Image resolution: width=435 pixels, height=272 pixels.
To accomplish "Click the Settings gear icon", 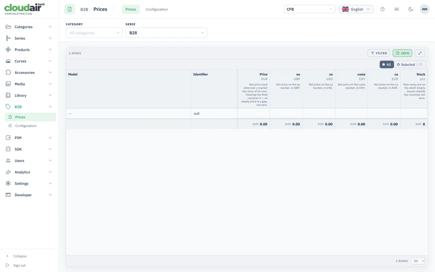I will (x=8, y=183).
